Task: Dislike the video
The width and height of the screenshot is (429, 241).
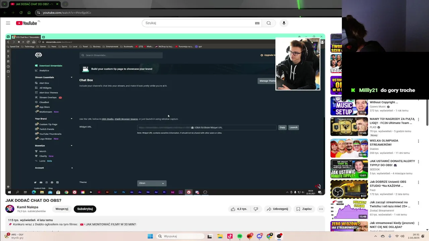Action: tap(256, 209)
